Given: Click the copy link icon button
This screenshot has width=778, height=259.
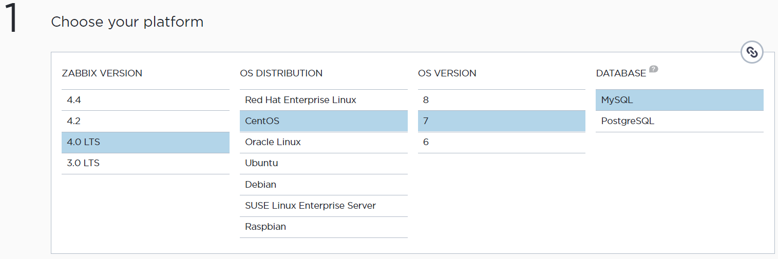Looking at the screenshot, I should (752, 52).
